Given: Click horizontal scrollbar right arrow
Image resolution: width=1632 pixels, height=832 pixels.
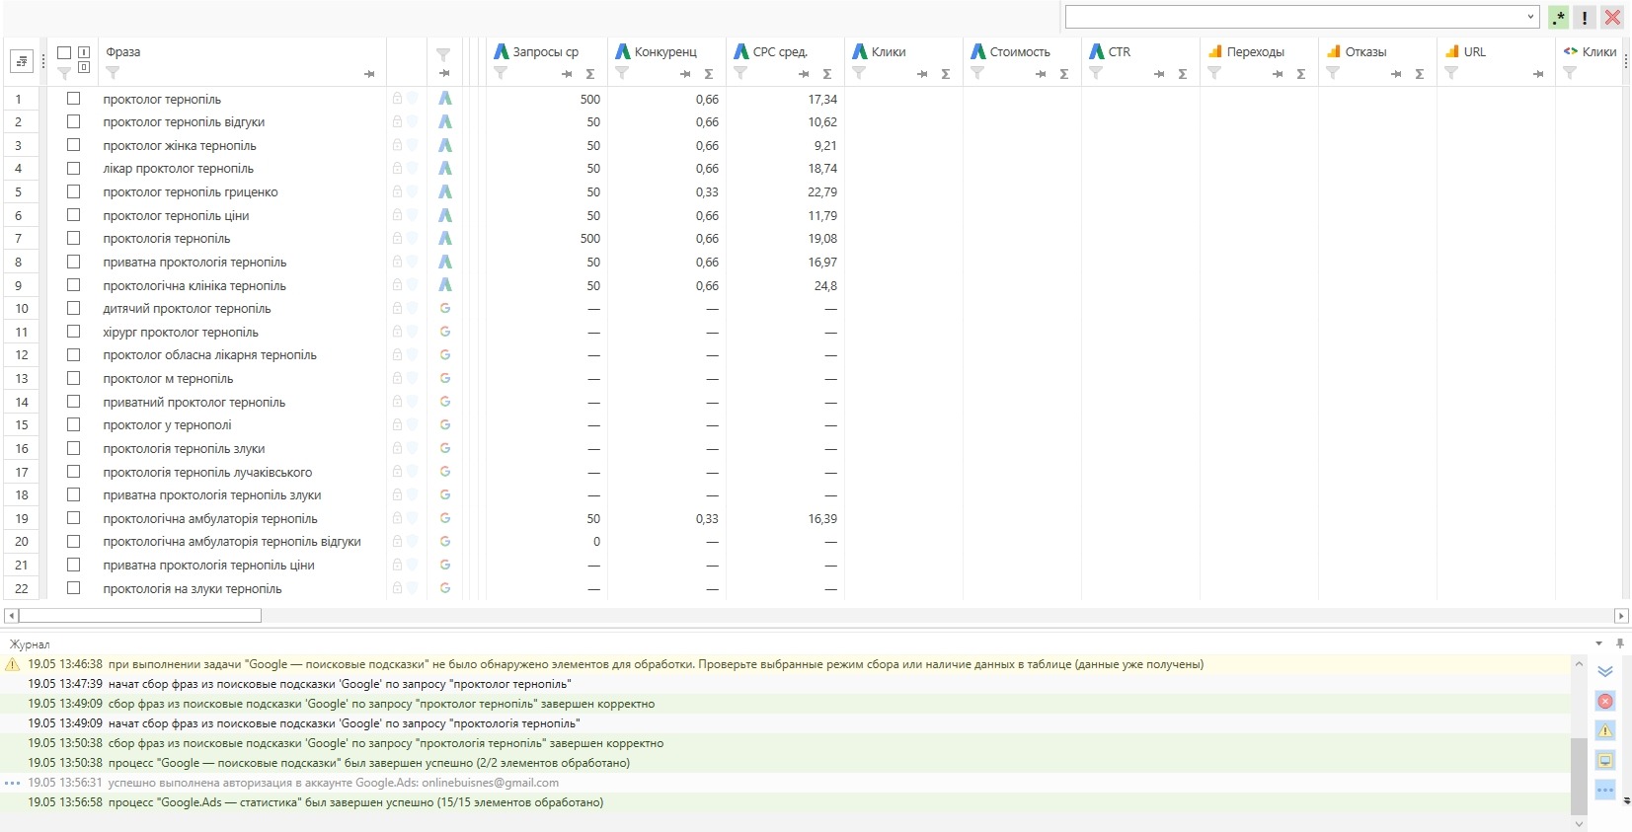Looking at the screenshot, I should click(x=1621, y=616).
